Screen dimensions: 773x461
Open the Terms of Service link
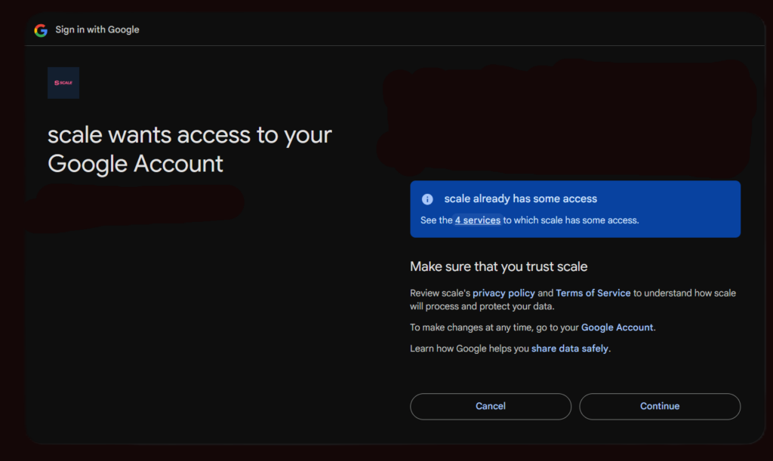593,293
